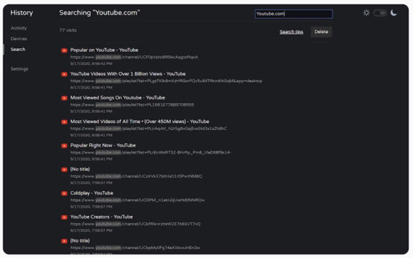This screenshot has width=413, height=258.
Task: Click YouTube icon beside Coldplay entry
Action: 64,193
